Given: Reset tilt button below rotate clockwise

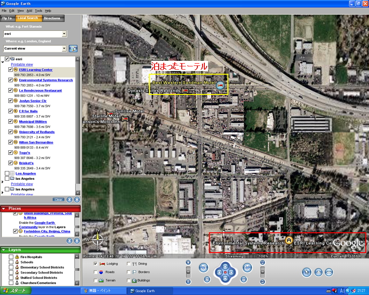Looking at the screenshot, I should tap(244, 279).
